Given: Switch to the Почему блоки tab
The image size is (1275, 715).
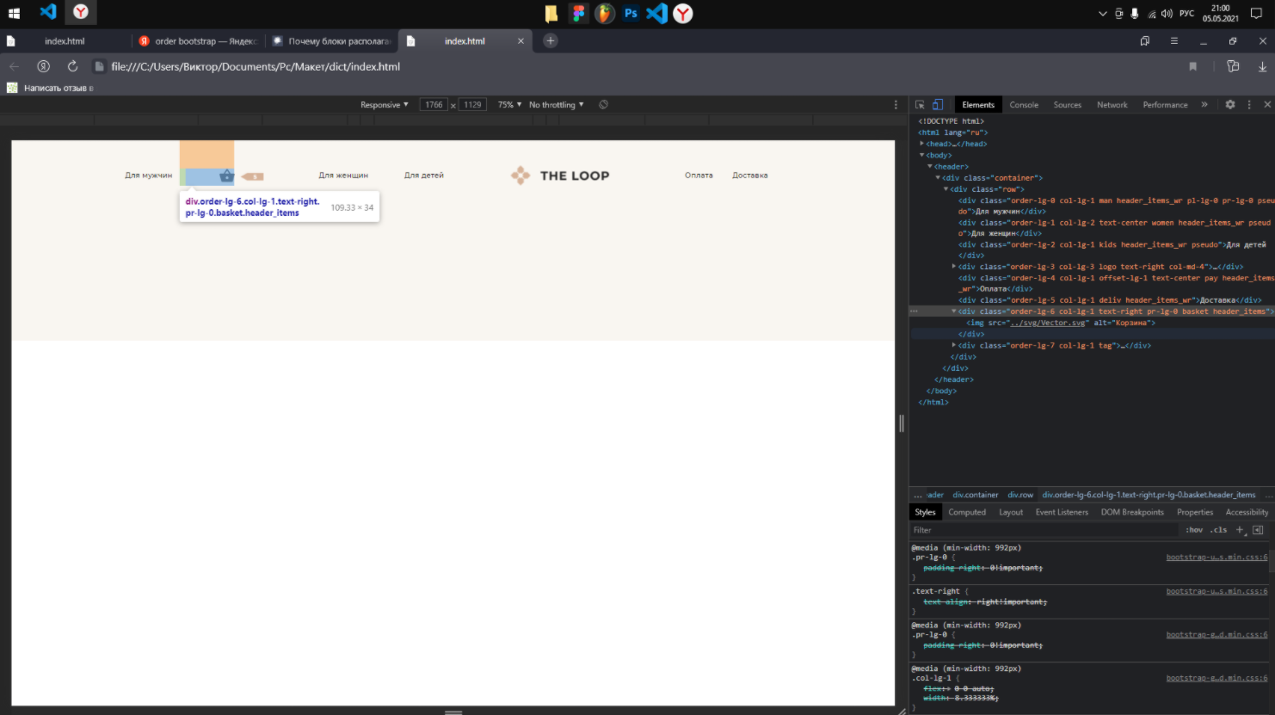Looking at the screenshot, I should (x=331, y=40).
